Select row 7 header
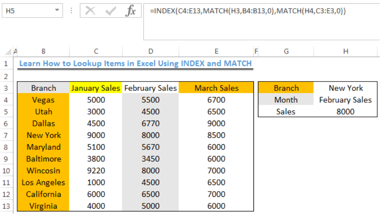This screenshot has height=216, width=381. 6,135
